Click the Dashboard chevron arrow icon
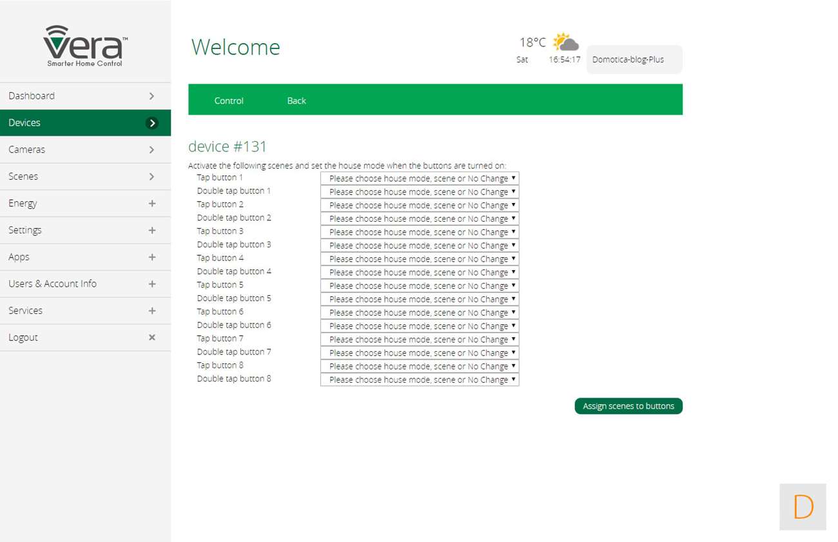The height and width of the screenshot is (542, 838). pyautogui.click(x=151, y=96)
